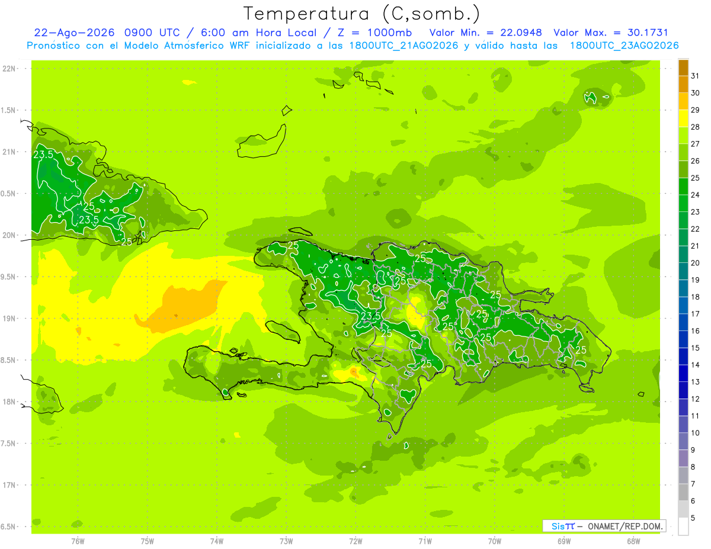Click the colorbar label "20"
Image resolution: width=711 pixels, height=549 pixels.
(x=696, y=263)
